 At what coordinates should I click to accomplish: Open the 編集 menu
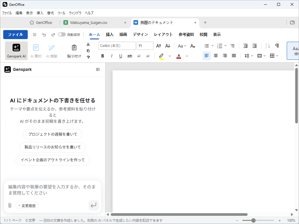pos(19,13)
